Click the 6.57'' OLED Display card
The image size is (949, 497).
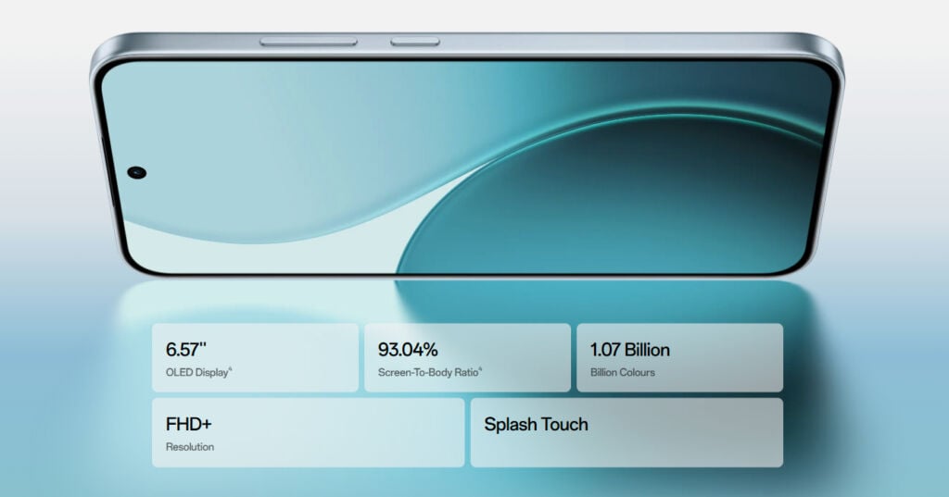point(255,357)
